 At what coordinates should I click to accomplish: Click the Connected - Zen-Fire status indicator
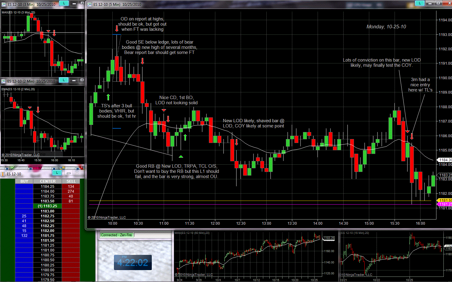(117, 235)
